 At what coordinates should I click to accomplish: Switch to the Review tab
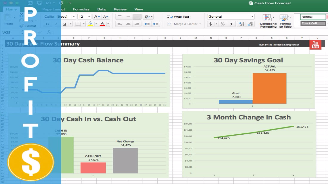pos(120,9)
